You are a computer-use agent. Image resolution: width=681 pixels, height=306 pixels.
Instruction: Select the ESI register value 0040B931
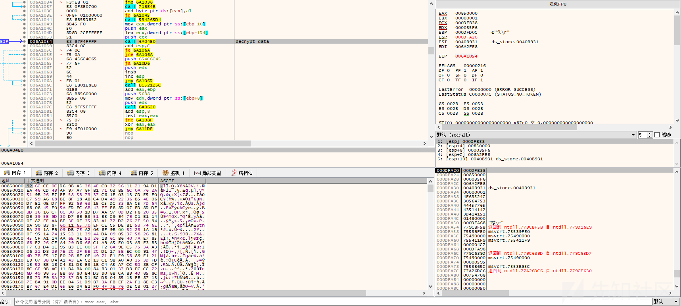466,42
